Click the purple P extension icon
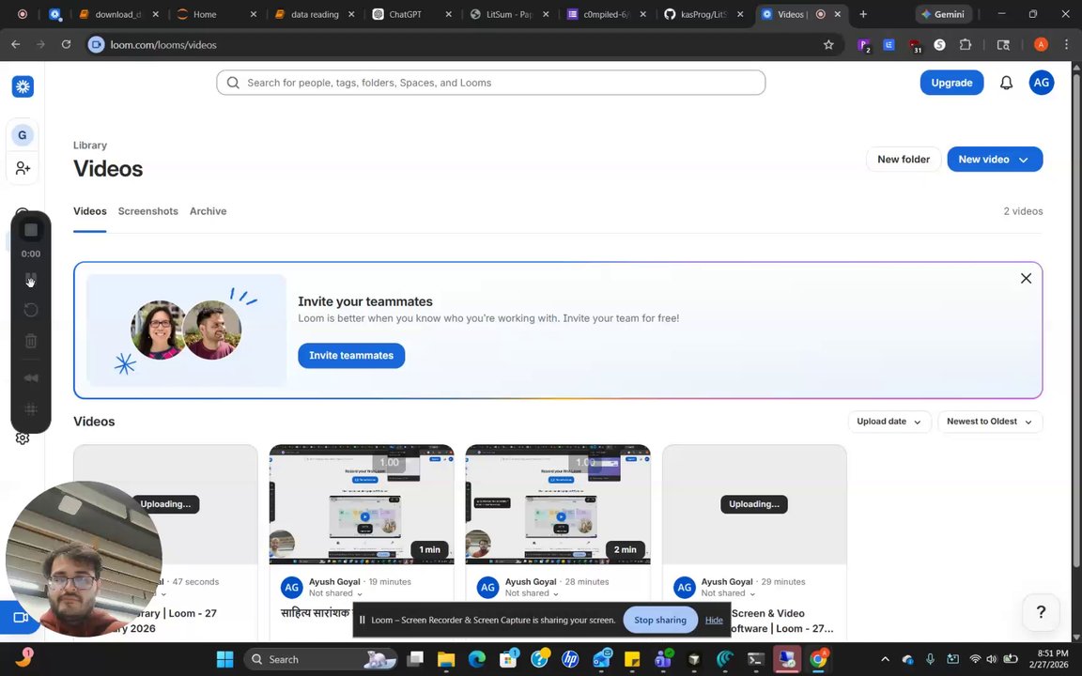Viewport: 1082px width, 676px height. pos(863,45)
